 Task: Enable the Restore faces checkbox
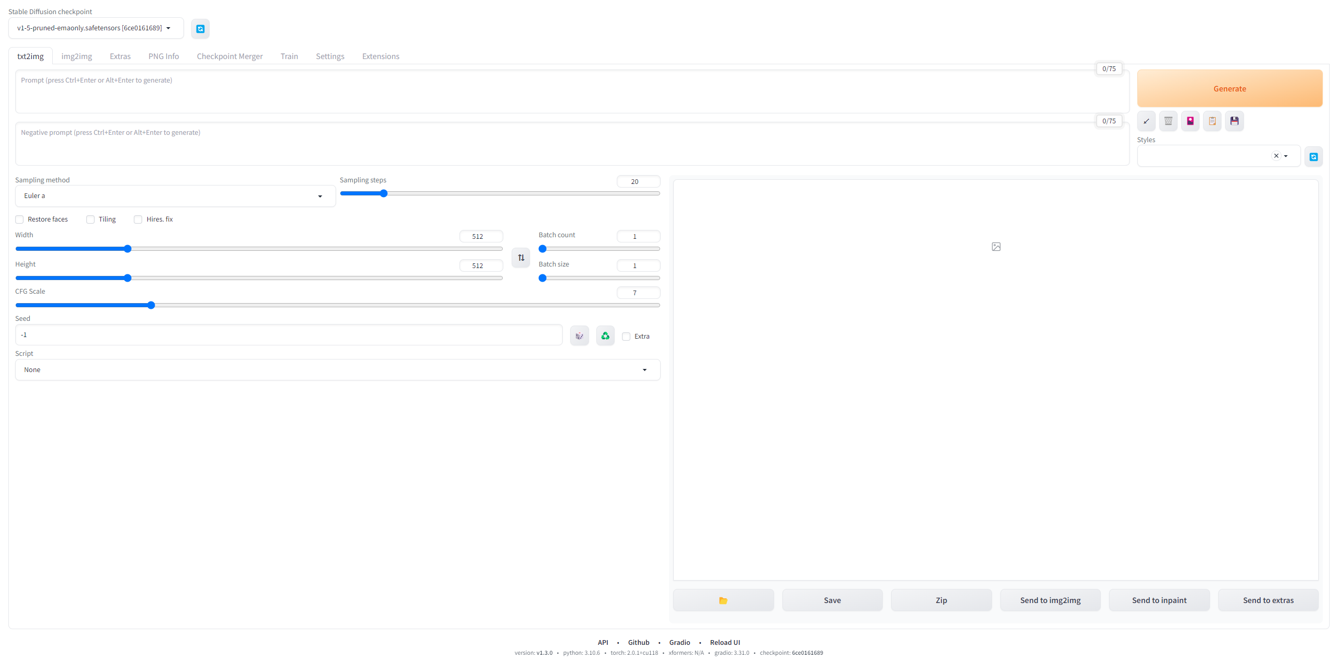pyautogui.click(x=19, y=219)
